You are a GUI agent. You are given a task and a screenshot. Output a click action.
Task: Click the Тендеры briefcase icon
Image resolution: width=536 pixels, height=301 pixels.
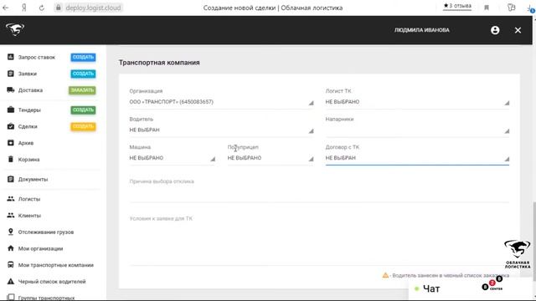(11, 110)
